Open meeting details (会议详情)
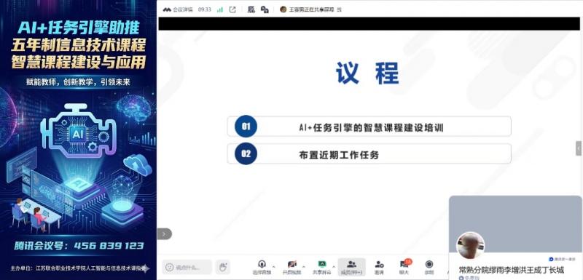 pos(183,9)
